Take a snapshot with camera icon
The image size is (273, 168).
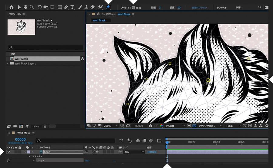click(150, 126)
